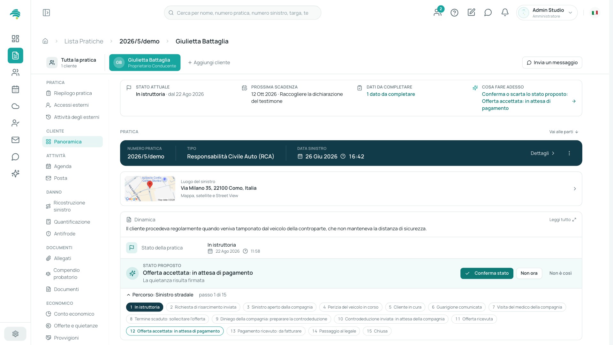The image size is (613, 345).
Task: Open the mail envelope icon in left rail
Action: pyautogui.click(x=15, y=140)
